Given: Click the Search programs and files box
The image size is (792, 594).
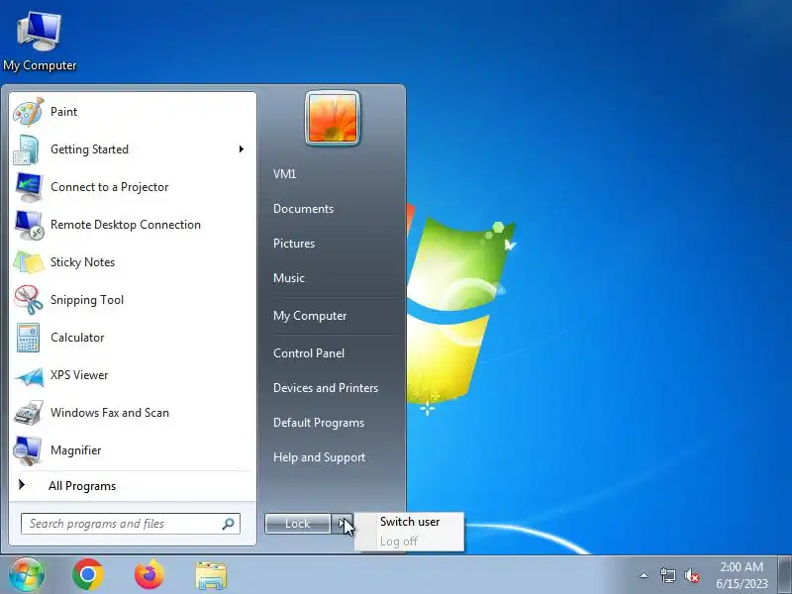Looking at the screenshot, I should [x=131, y=524].
